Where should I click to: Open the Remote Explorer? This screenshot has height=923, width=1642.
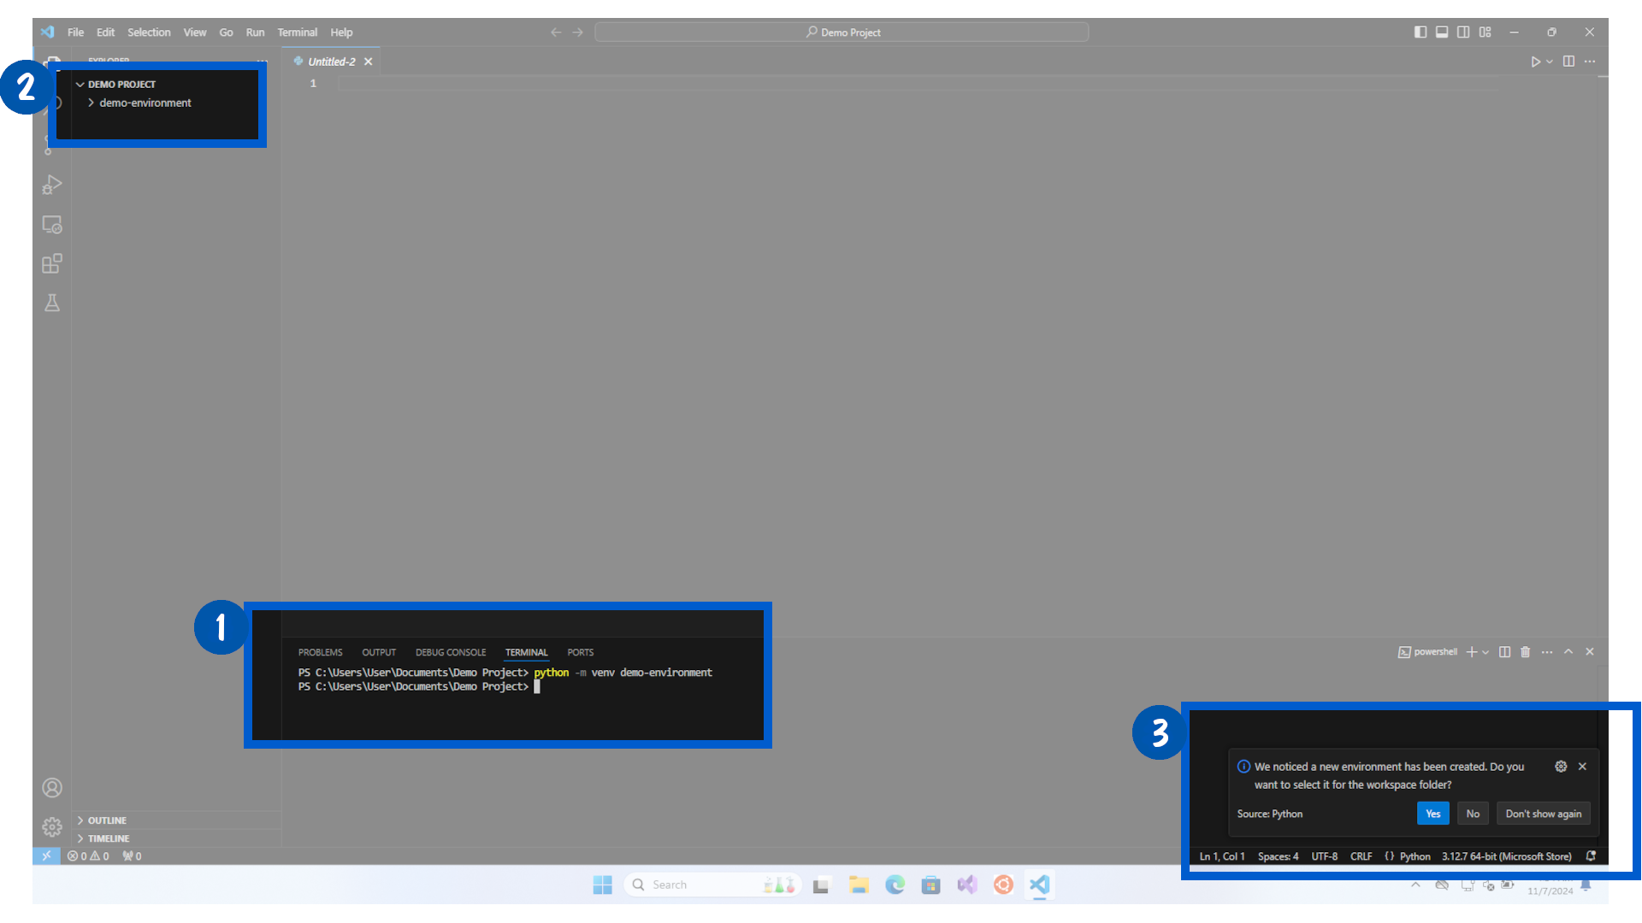[x=52, y=224]
